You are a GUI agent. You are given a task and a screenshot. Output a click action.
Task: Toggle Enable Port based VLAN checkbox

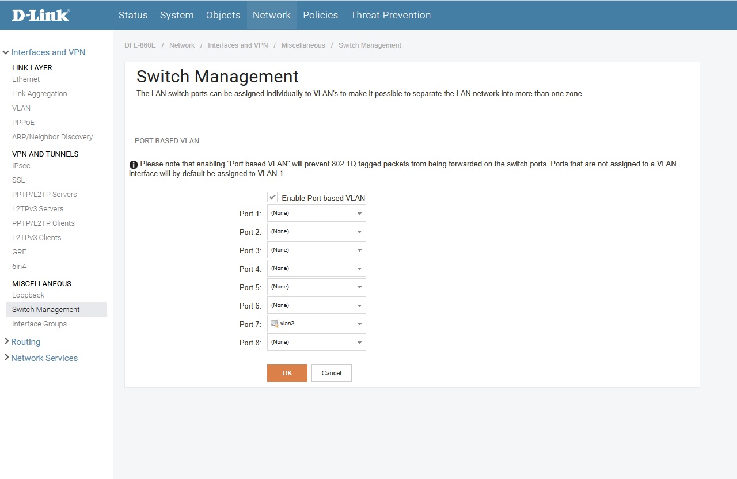[273, 197]
